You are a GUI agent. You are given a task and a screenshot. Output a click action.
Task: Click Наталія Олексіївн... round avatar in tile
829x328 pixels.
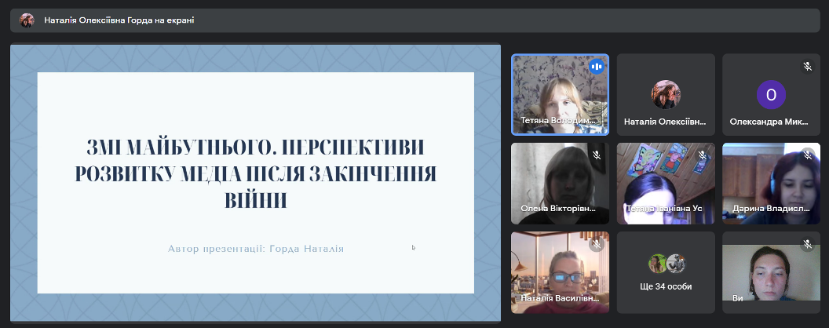[x=666, y=94]
